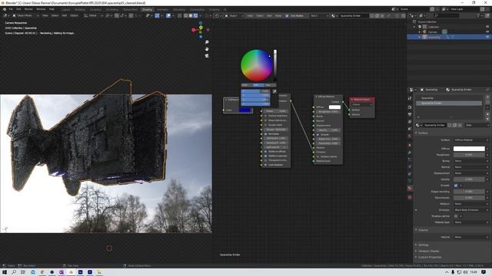This screenshot has height=276, width=492.
Task: Switch to the Scripting workspace tab
Action: click(214, 10)
